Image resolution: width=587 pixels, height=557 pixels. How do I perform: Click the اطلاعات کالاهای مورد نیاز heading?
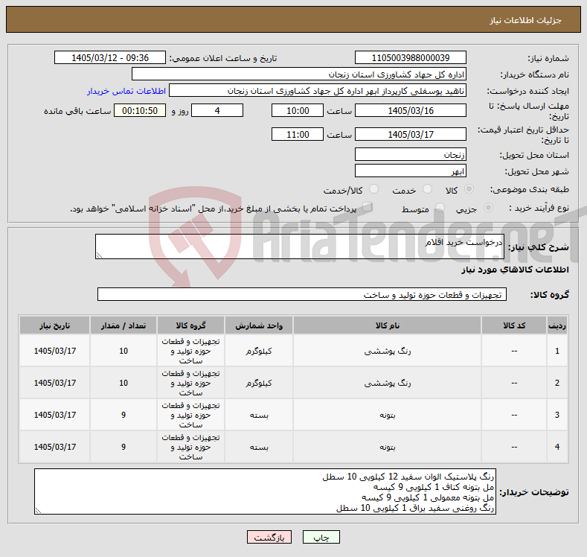click(x=515, y=270)
